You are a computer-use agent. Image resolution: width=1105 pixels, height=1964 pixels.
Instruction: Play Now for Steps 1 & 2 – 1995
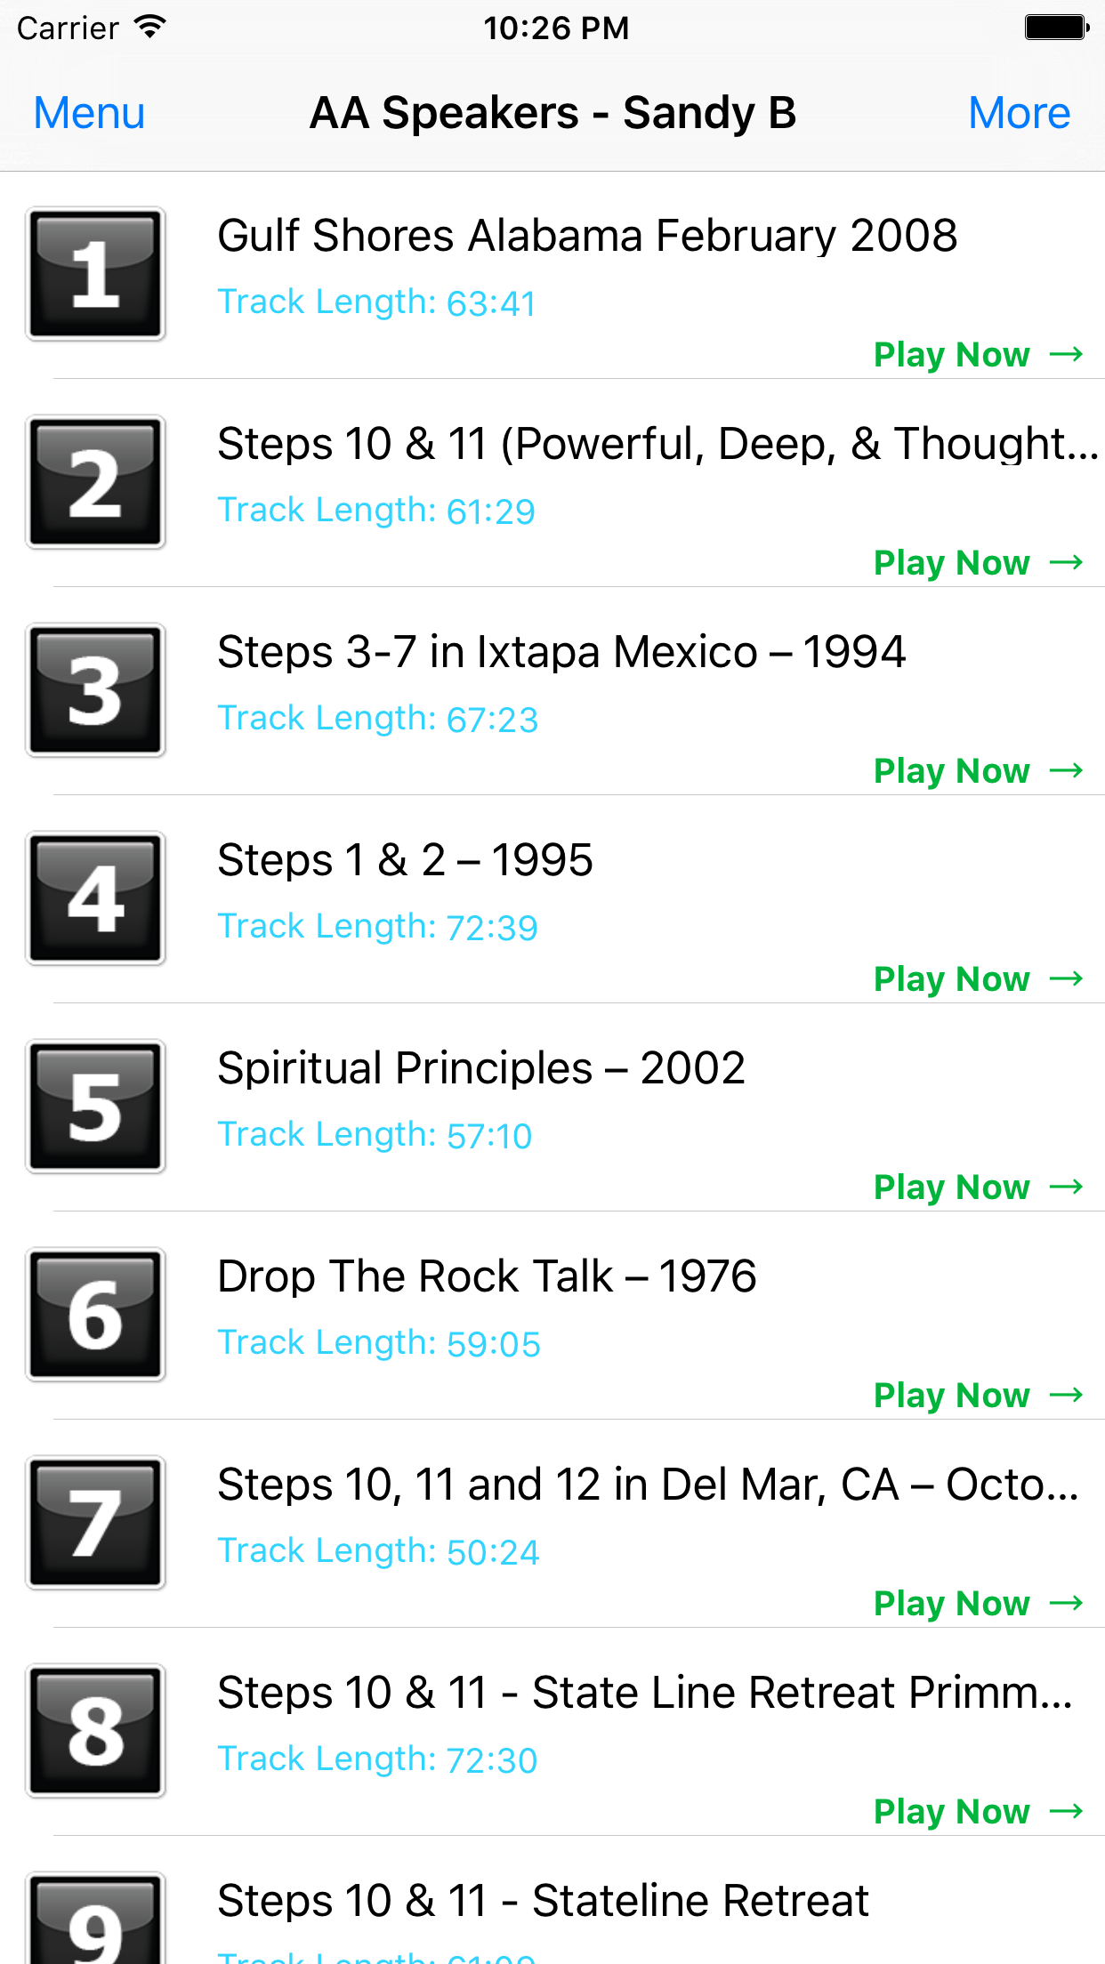[978, 979]
